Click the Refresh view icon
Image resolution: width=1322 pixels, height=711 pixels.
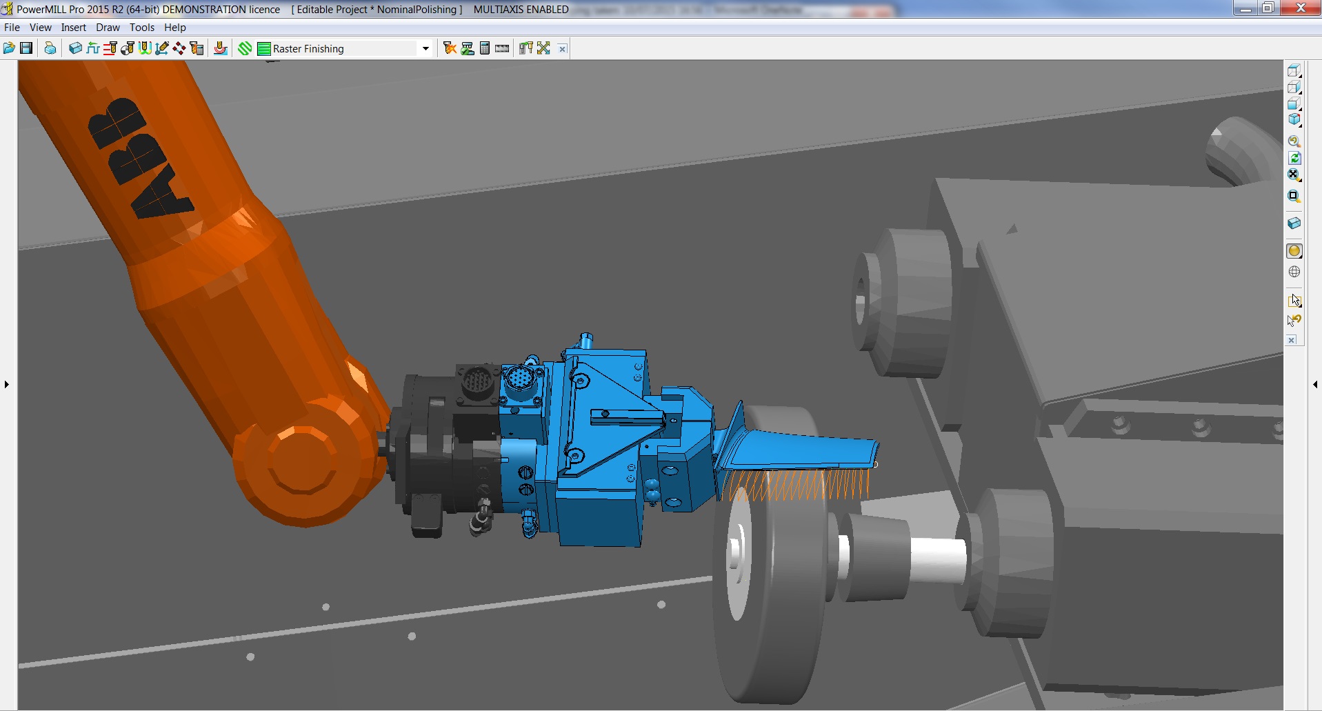coord(1294,158)
